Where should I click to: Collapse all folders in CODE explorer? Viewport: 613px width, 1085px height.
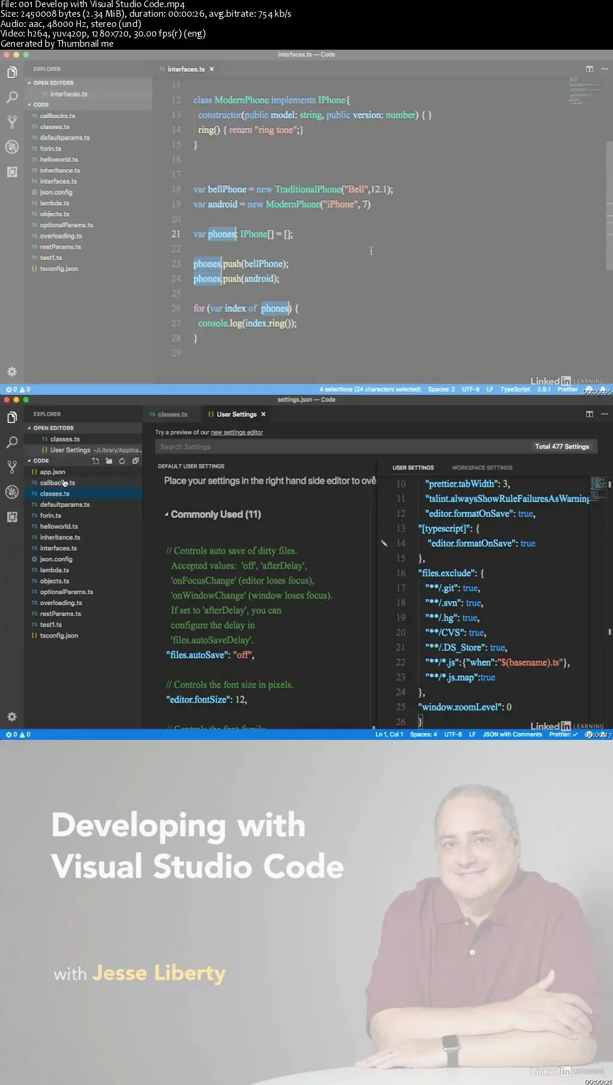point(135,461)
